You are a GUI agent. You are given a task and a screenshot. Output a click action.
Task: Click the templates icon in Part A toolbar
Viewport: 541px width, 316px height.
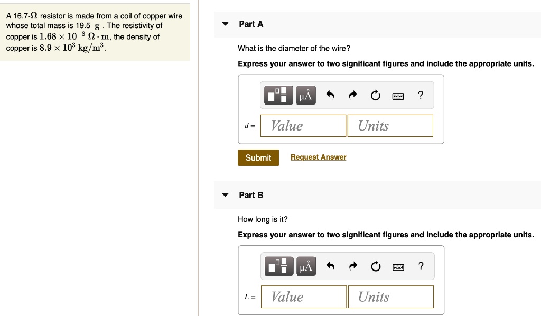coord(279,95)
